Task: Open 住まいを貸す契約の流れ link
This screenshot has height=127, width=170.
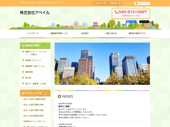Action: pos(34,105)
